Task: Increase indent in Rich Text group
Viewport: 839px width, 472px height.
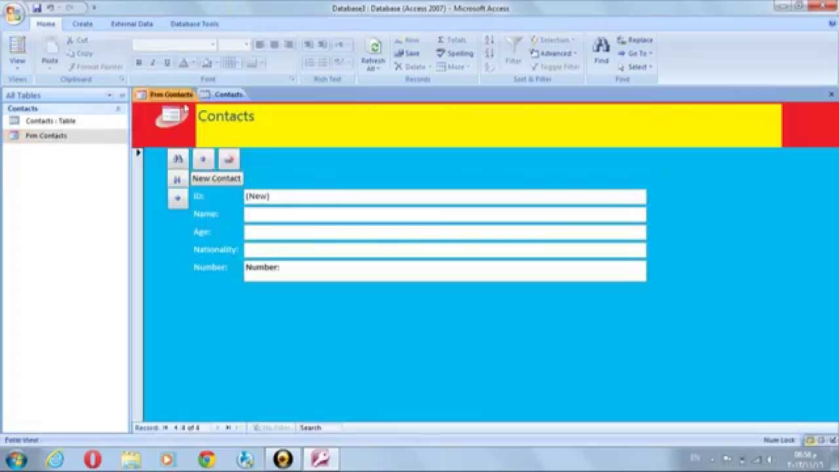Action: (x=322, y=45)
